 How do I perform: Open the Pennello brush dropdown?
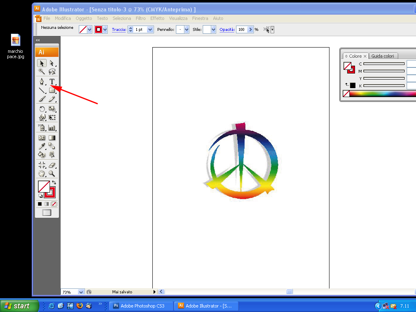187,29
